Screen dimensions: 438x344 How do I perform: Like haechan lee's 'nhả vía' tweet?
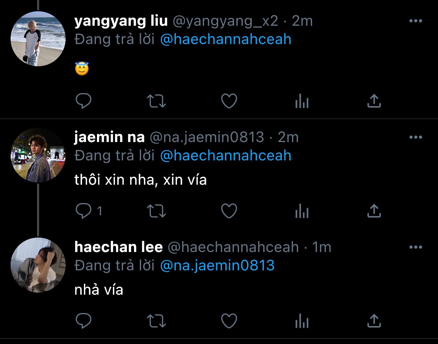tap(229, 321)
